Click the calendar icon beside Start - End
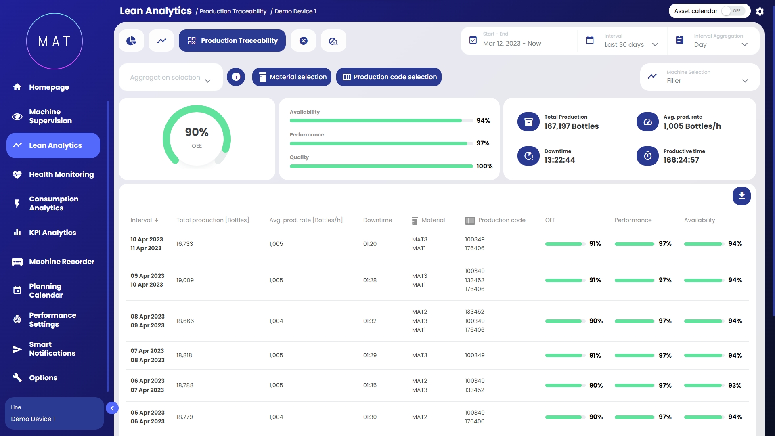 (473, 40)
